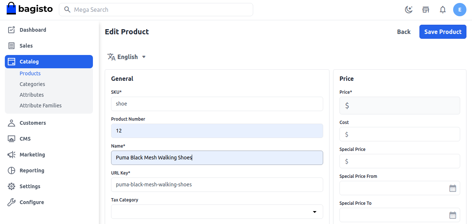The image size is (472, 224).
Task: Click inside the SKU input field
Action: pos(217,104)
